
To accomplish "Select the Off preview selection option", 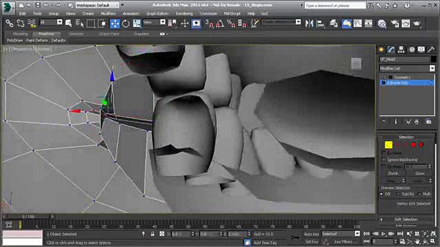I will tap(382, 194).
